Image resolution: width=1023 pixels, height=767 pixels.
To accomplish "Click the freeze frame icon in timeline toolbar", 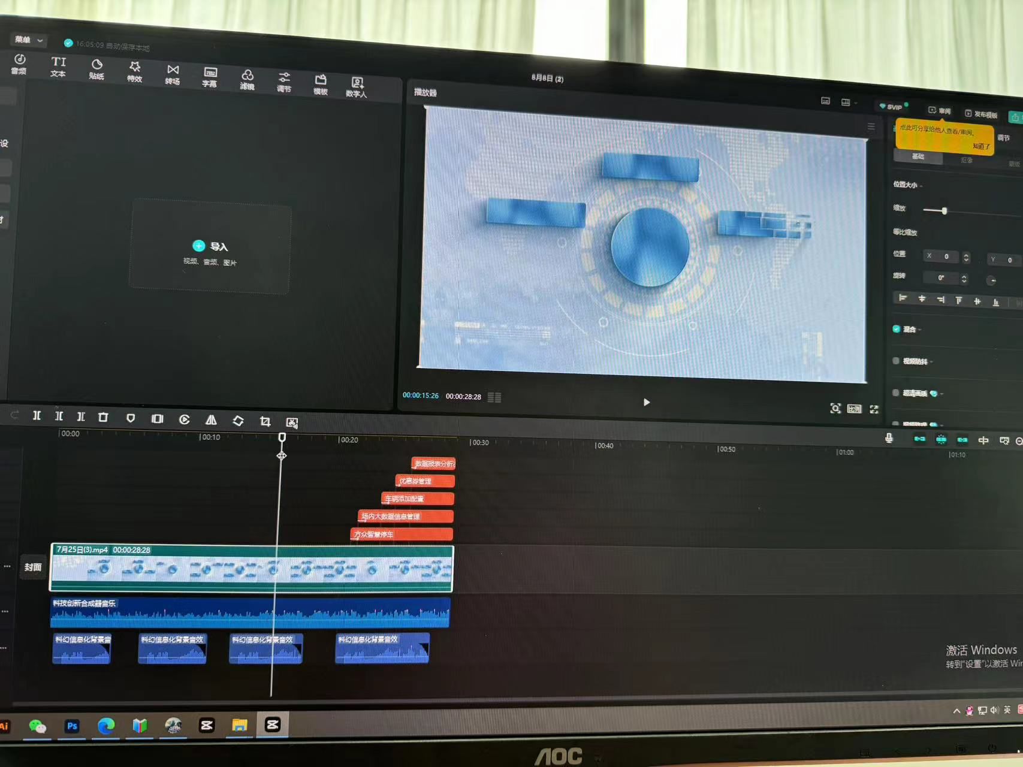I will (x=157, y=419).
